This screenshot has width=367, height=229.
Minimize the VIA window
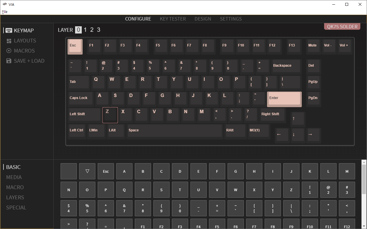click(x=333, y=4)
